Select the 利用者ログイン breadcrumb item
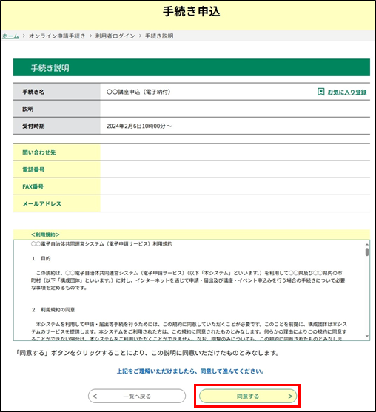The height and width of the screenshot is (412, 376). 115,36
